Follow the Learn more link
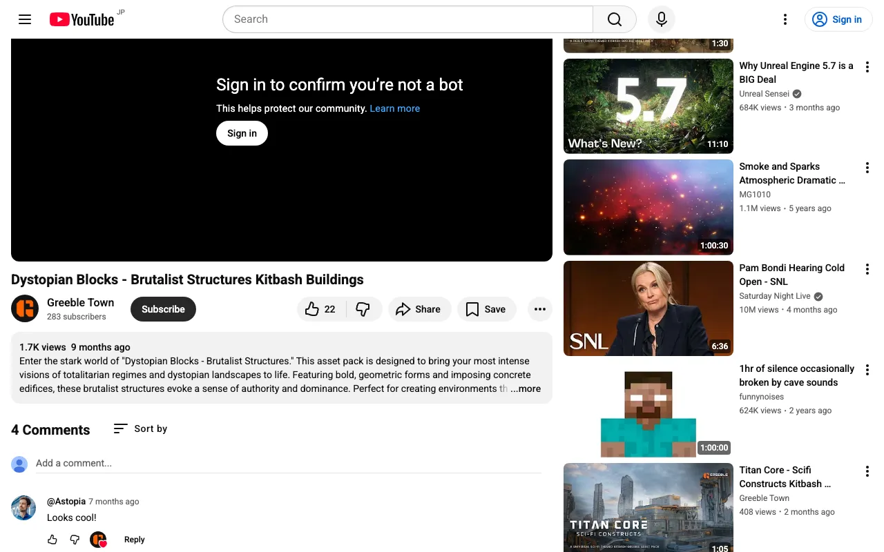The width and height of the screenshot is (884, 552). [394, 108]
